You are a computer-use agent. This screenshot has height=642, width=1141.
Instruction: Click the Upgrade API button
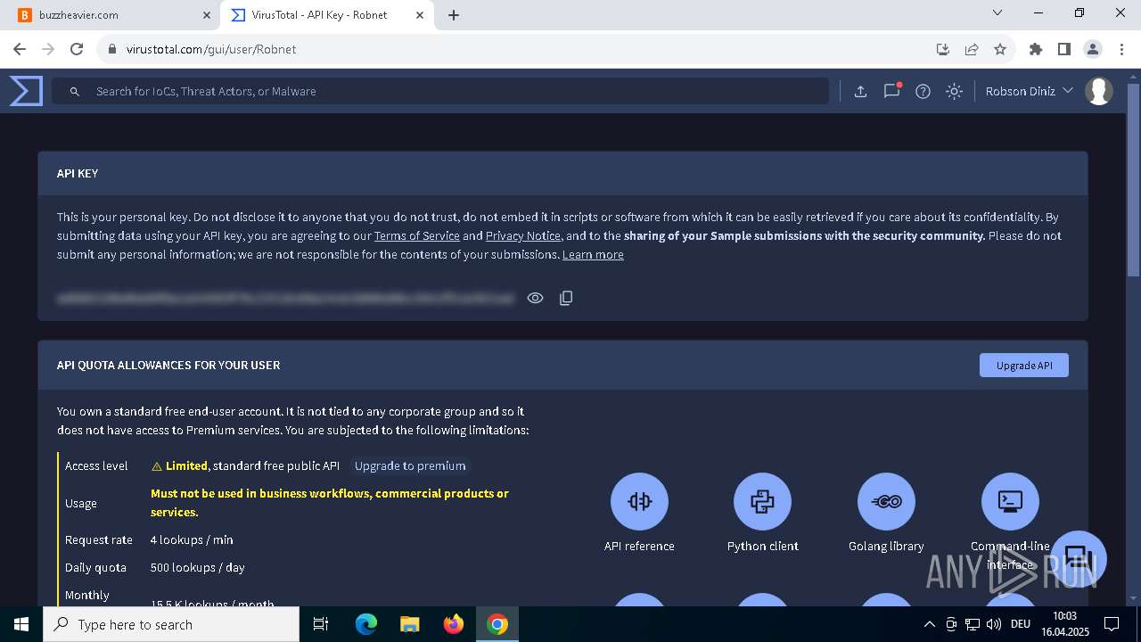[x=1024, y=365]
